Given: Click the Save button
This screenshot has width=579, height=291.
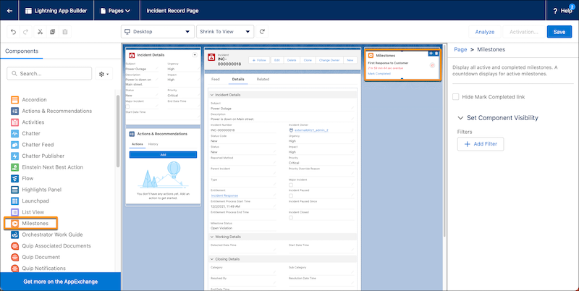Looking at the screenshot, I should coord(559,32).
